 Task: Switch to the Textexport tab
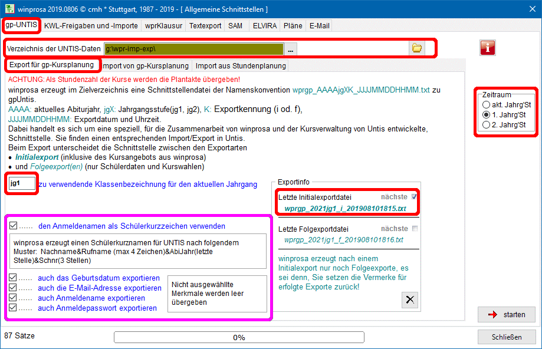coord(205,26)
